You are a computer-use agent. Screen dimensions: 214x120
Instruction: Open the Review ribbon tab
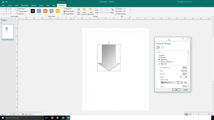(x=41, y=5)
